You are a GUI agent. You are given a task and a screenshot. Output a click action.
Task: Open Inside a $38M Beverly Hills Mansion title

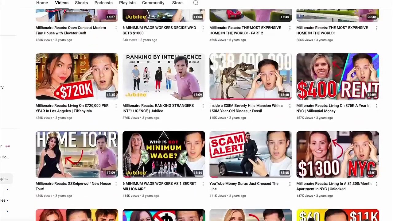pyautogui.click(x=246, y=108)
